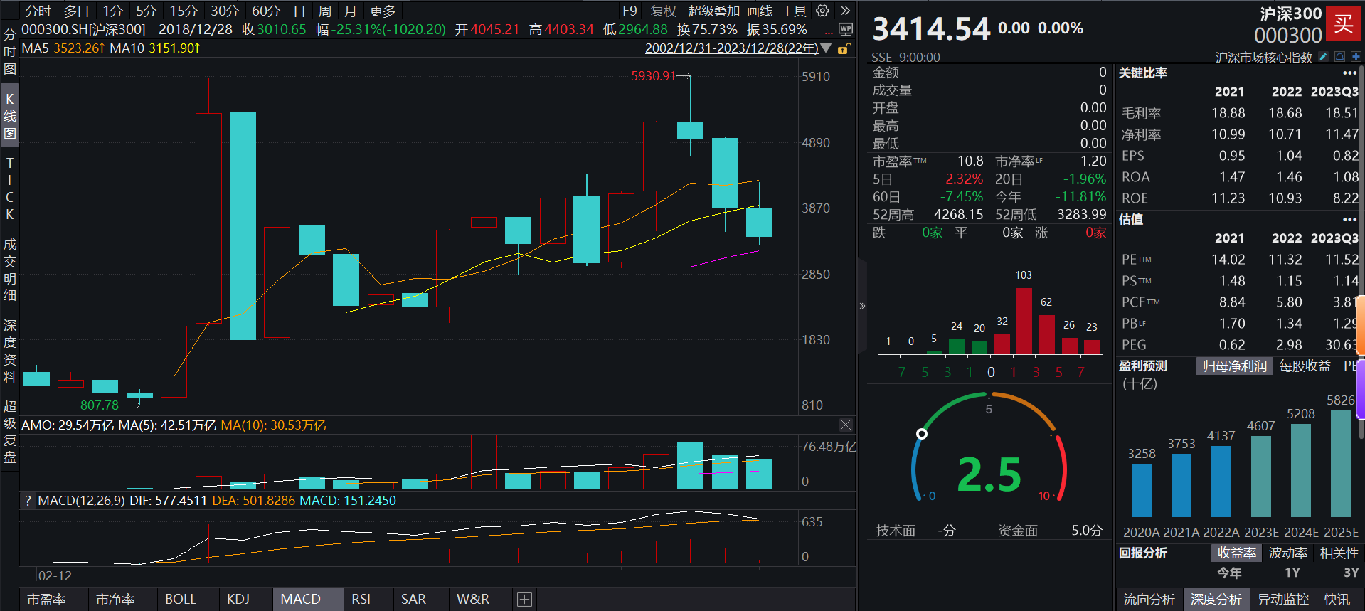Select the 1分 interval
Image resolution: width=1365 pixels, height=611 pixels.
pyautogui.click(x=113, y=11)
